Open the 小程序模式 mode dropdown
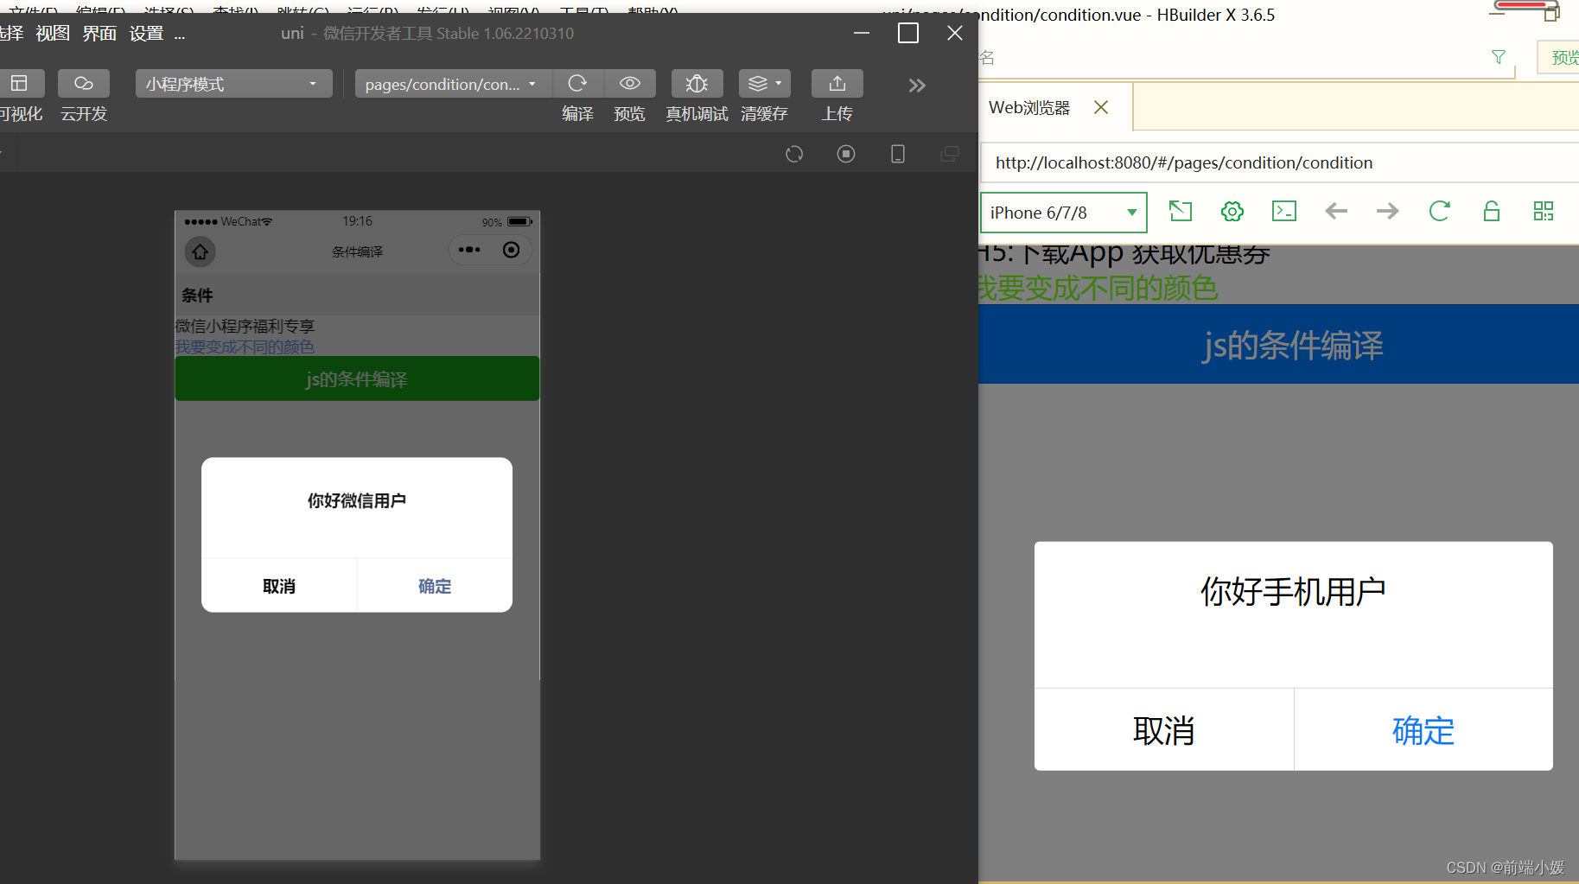The image size is (1579, 884). point(233,84)
